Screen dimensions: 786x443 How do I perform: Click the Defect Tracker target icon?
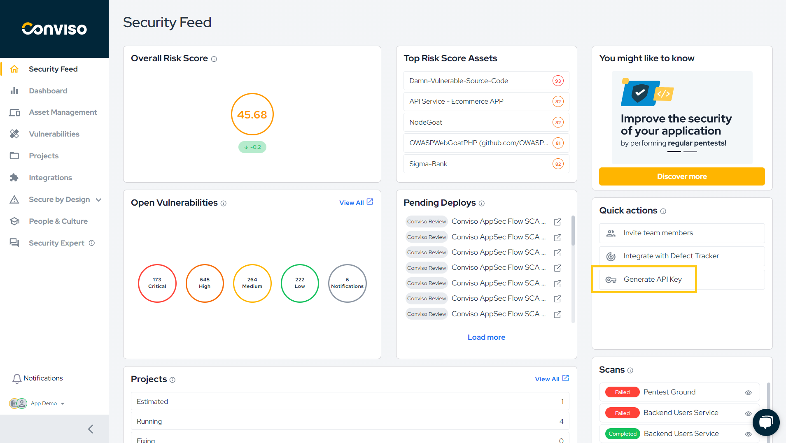tap(611, 256)
